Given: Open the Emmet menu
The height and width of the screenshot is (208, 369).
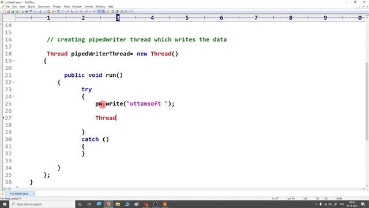Looking at the screenshot, I should point(89,6).
